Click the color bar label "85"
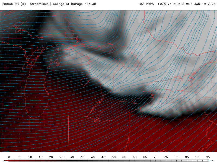Image resolution: width=217 pixels, height=162 pixels. tap(187, 157)
